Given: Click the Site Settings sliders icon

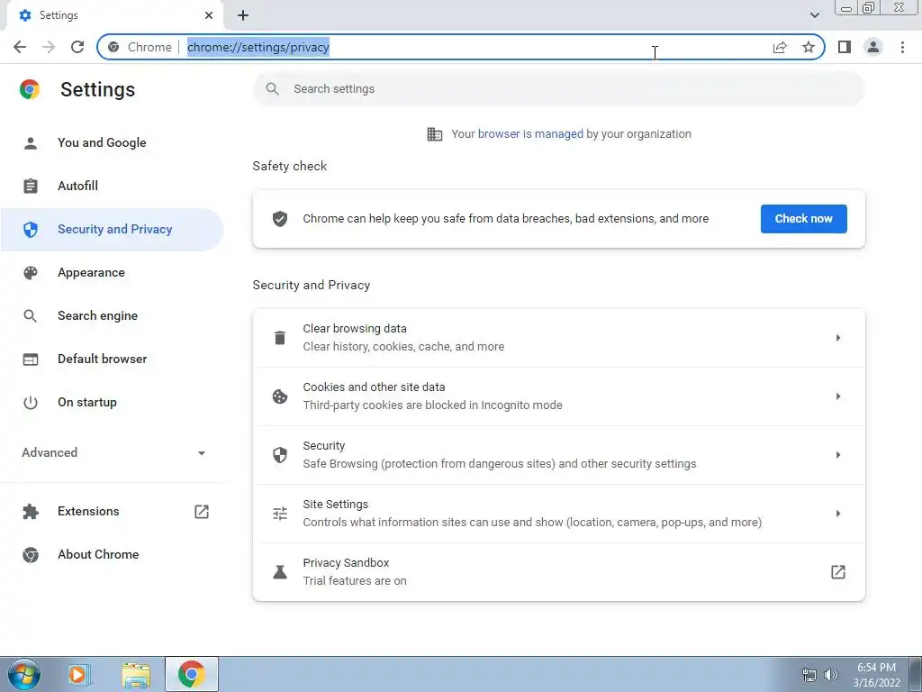Looking at the screenshot, I should point(280,514).
